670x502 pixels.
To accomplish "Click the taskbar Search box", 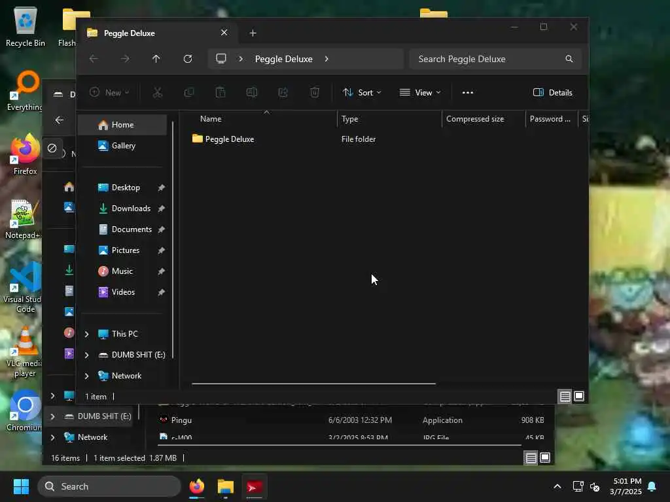I will 109,486.
